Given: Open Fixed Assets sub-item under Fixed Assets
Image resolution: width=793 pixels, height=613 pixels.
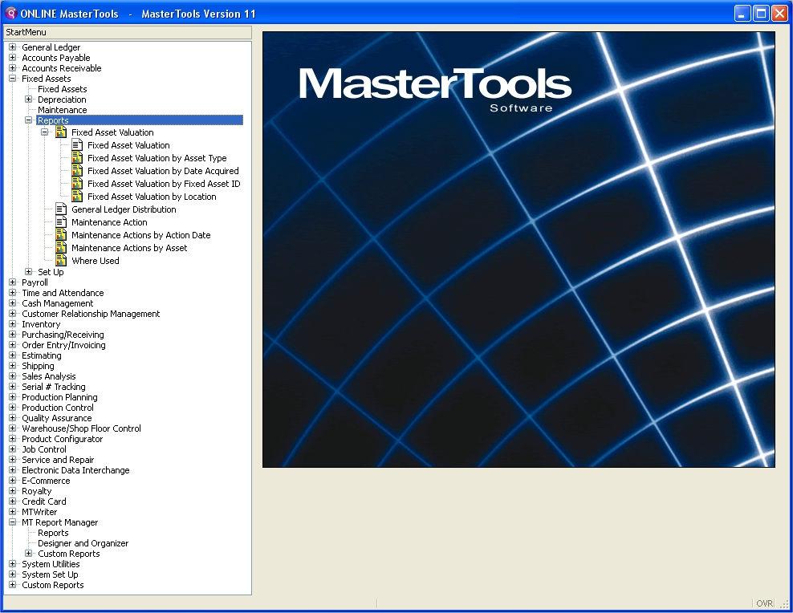Looking at the screenshot, I should [x=63, y=89].
